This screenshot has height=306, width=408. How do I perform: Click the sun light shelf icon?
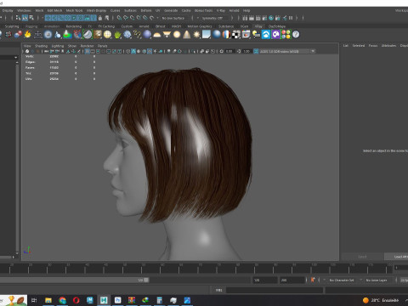[196, 35]
